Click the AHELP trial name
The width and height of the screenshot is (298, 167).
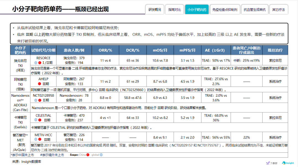click(x=43, y=79)
